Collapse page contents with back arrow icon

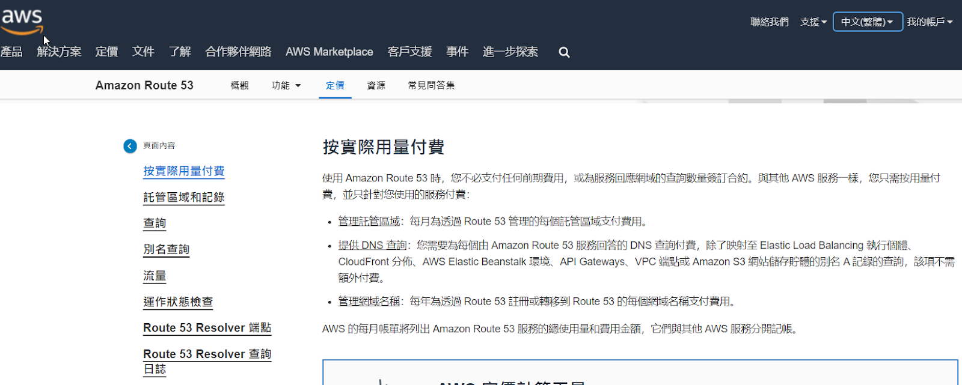coord(130,146)
